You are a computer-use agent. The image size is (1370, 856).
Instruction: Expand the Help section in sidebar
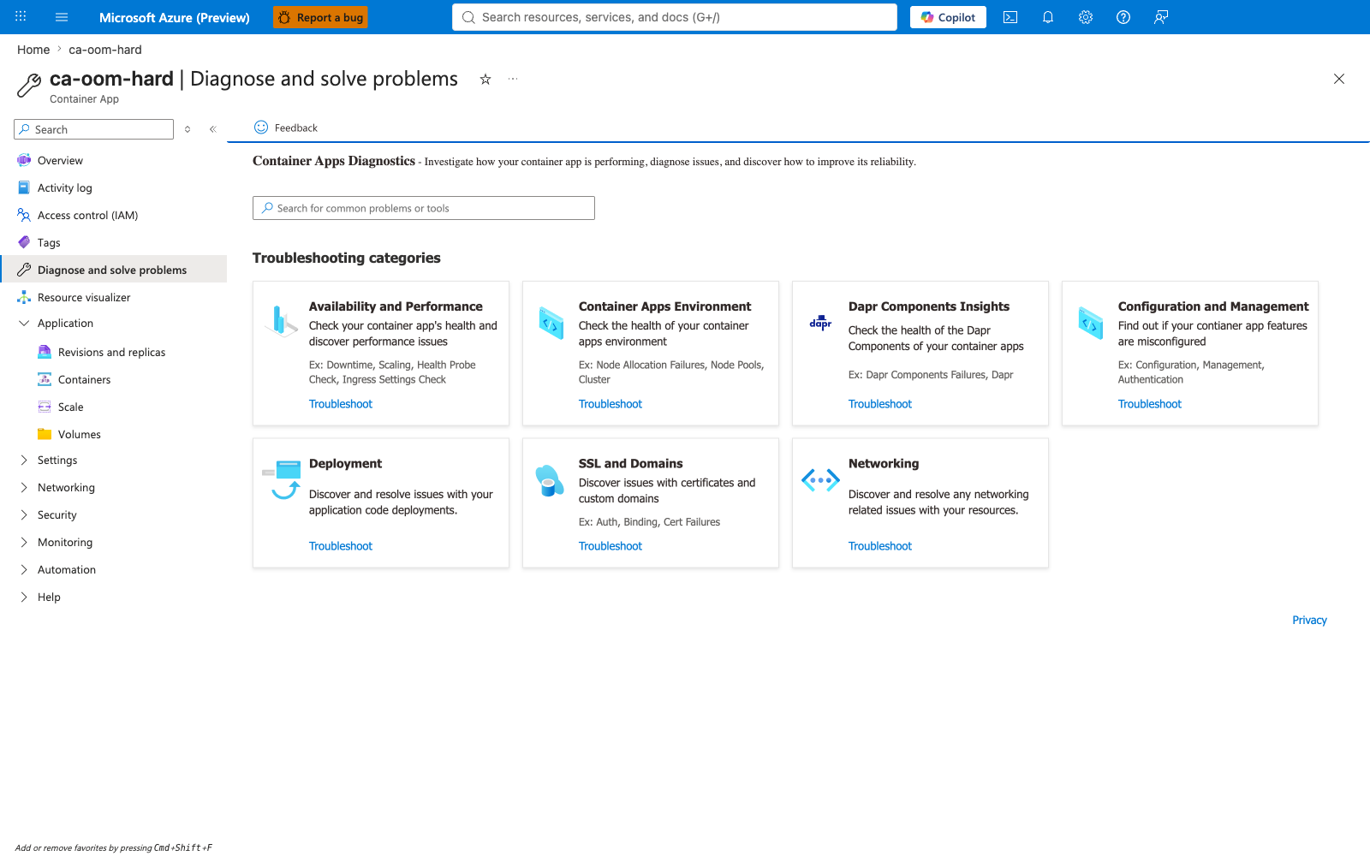pos(24,597)
